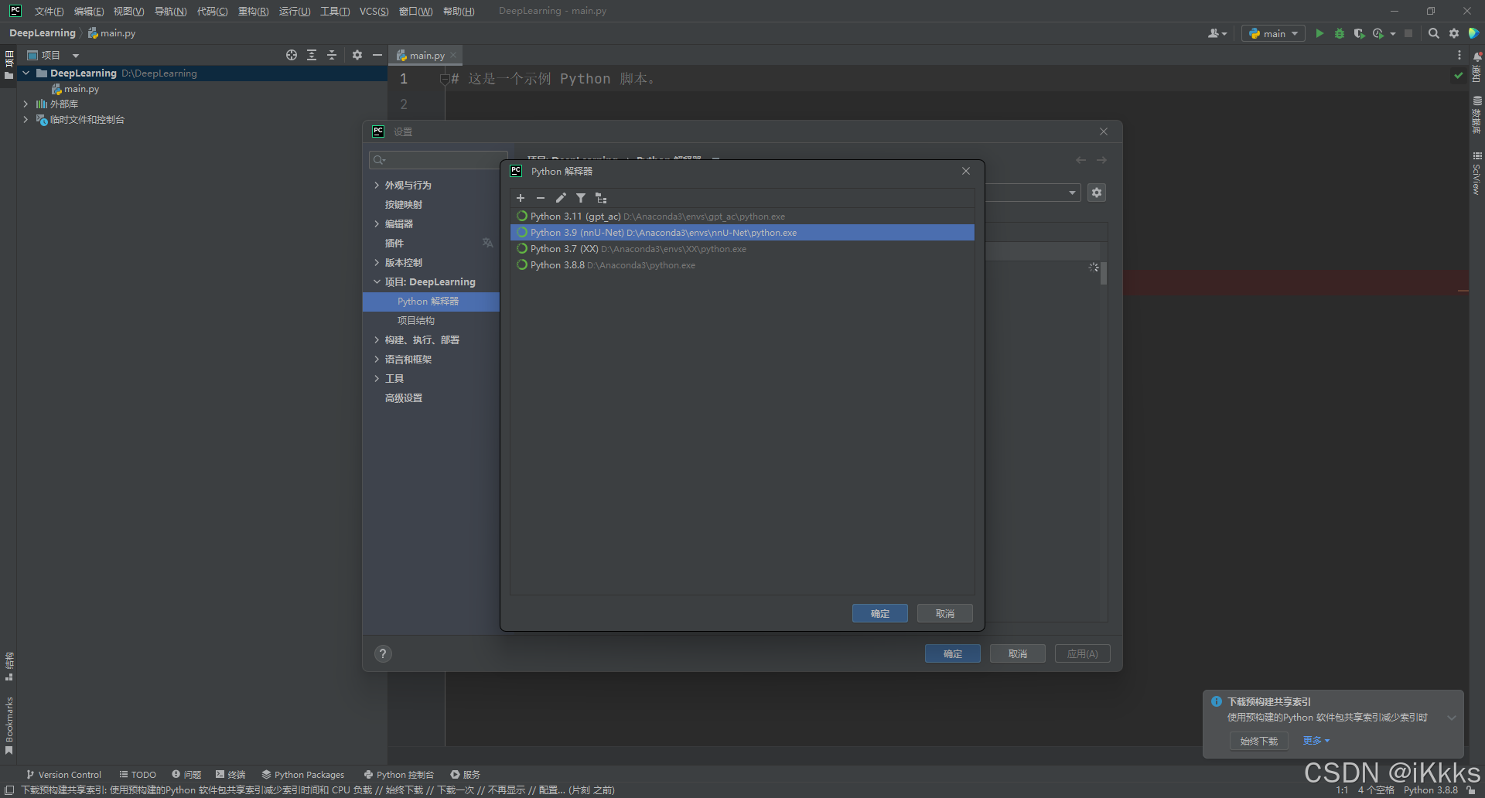The height and width of the screenshot is (798, 1485).
Task: Open 文件(F) menu
Action: pos(49,12)
